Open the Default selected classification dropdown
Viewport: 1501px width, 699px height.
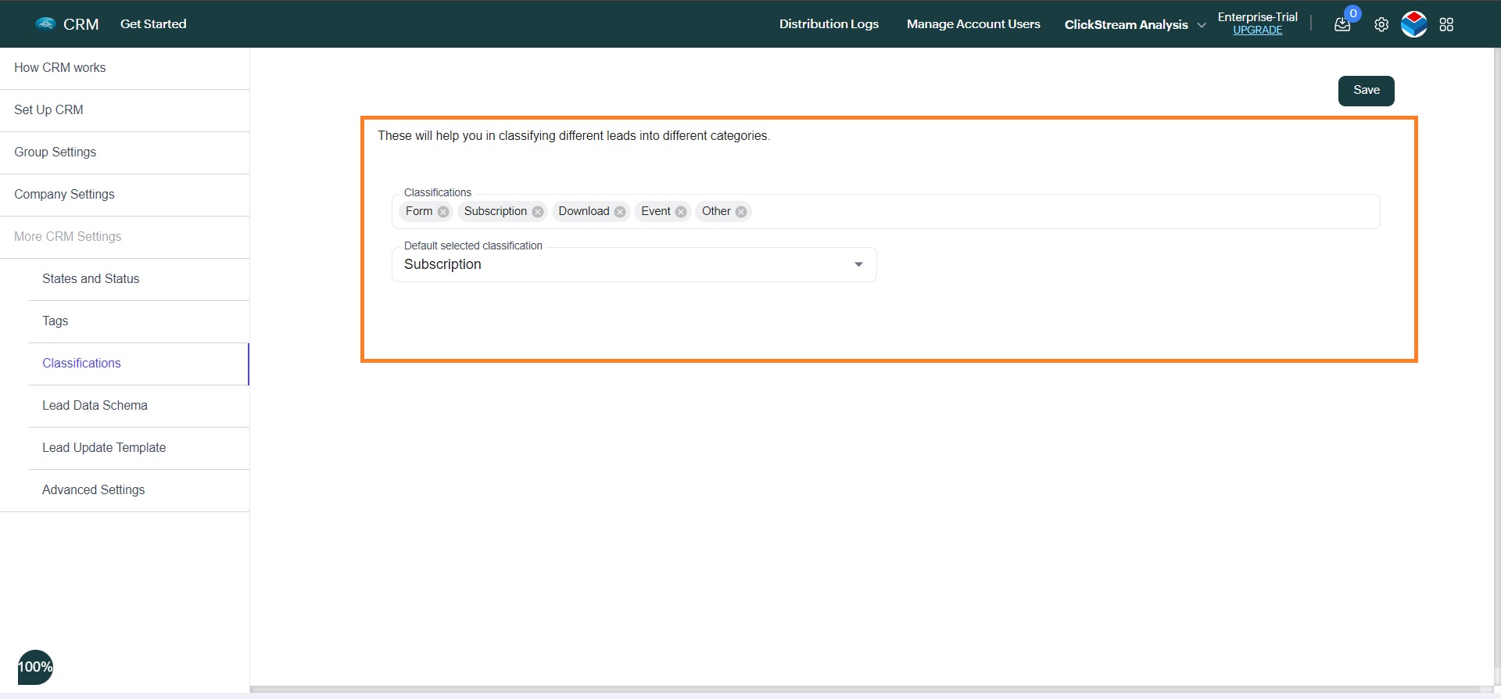tap(634, 264)
